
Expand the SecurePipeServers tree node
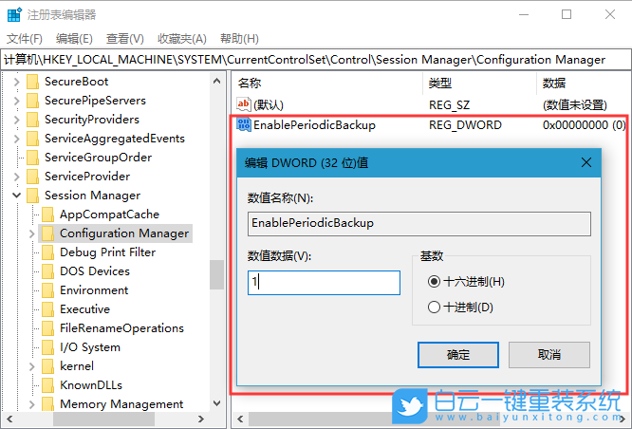point(16,101)
